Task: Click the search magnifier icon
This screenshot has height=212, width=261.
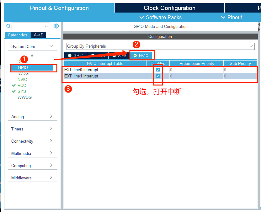Action: tap(8, 26)
